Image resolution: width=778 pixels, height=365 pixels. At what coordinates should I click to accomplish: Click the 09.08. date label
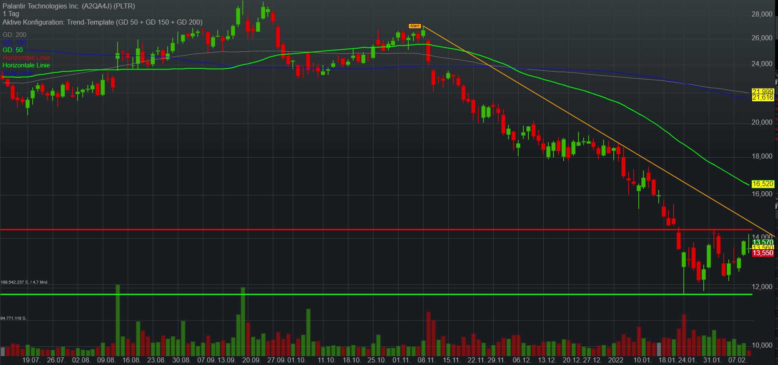[x=106, y=360]
